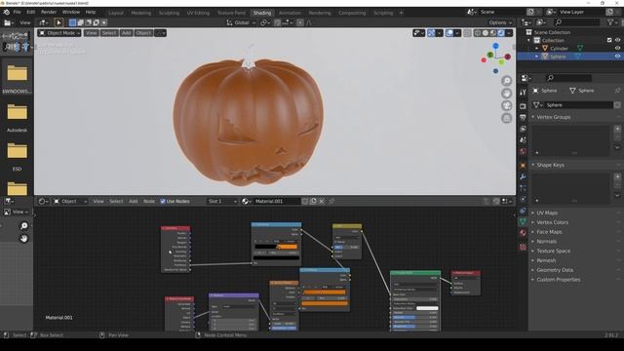Screen dimensions: 624x351
Task: Add a shape key with plus button
Action: click(617, 176)
